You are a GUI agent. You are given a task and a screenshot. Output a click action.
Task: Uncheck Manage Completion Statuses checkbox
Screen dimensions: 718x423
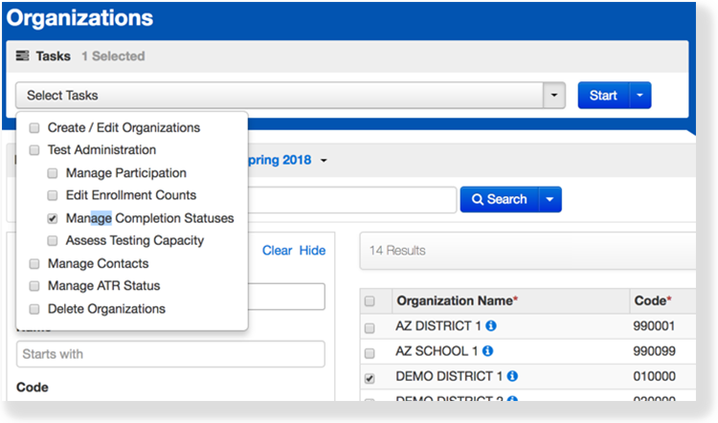point(53,218)
